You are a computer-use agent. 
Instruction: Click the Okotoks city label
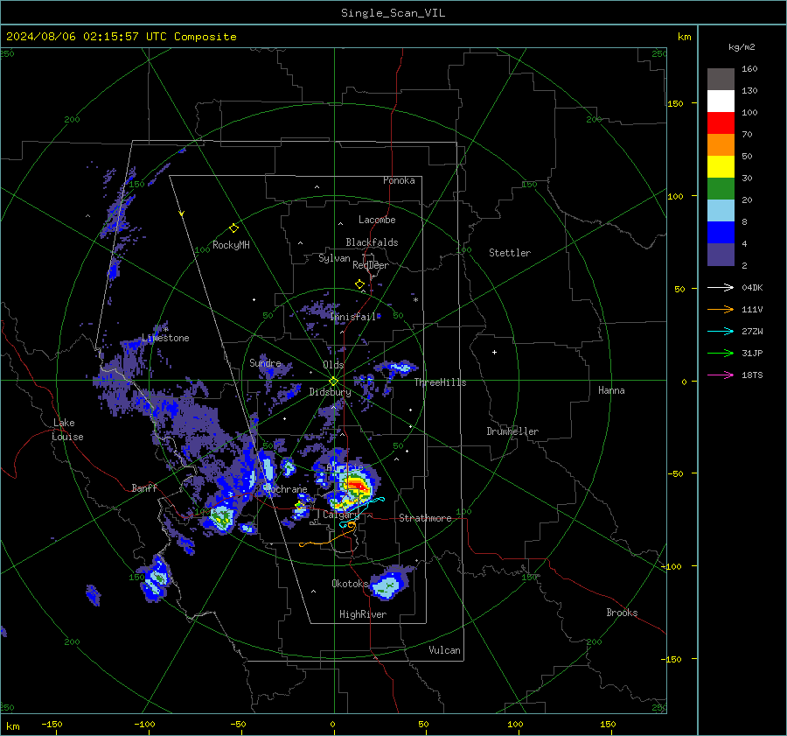click(x=350, y=584)
